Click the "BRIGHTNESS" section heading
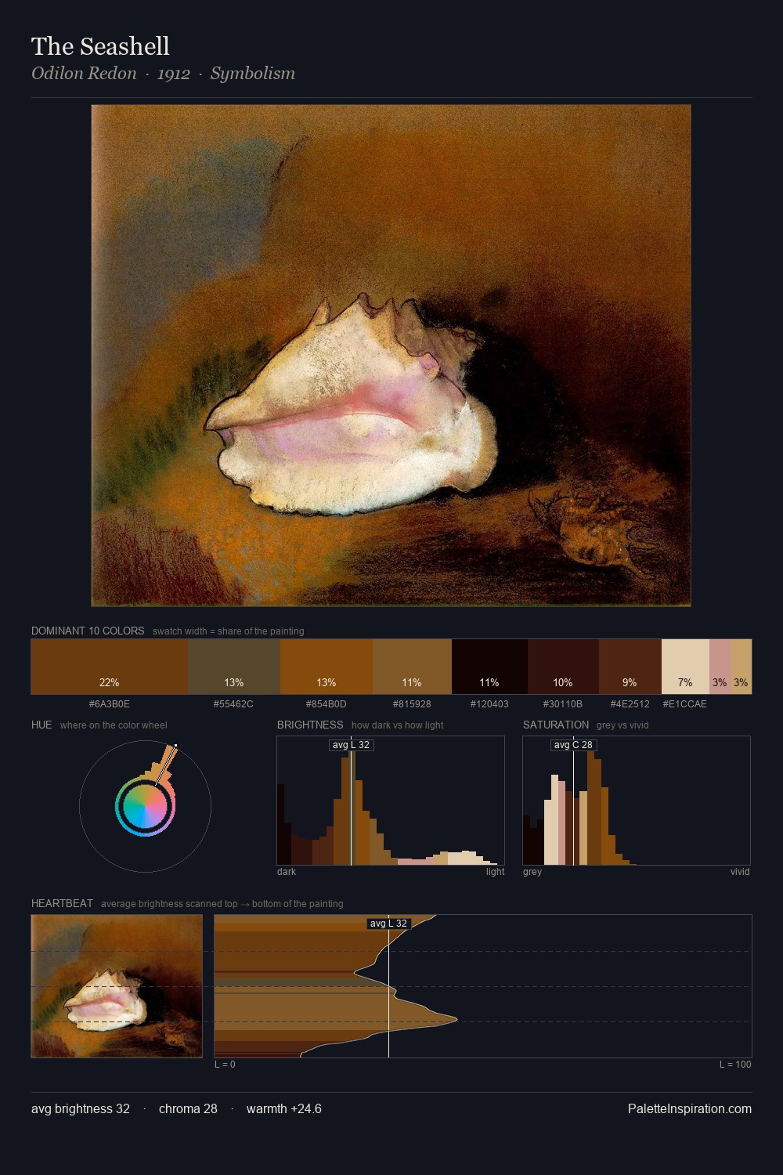Screen dimensions: 783x1175 coord(310,725)
